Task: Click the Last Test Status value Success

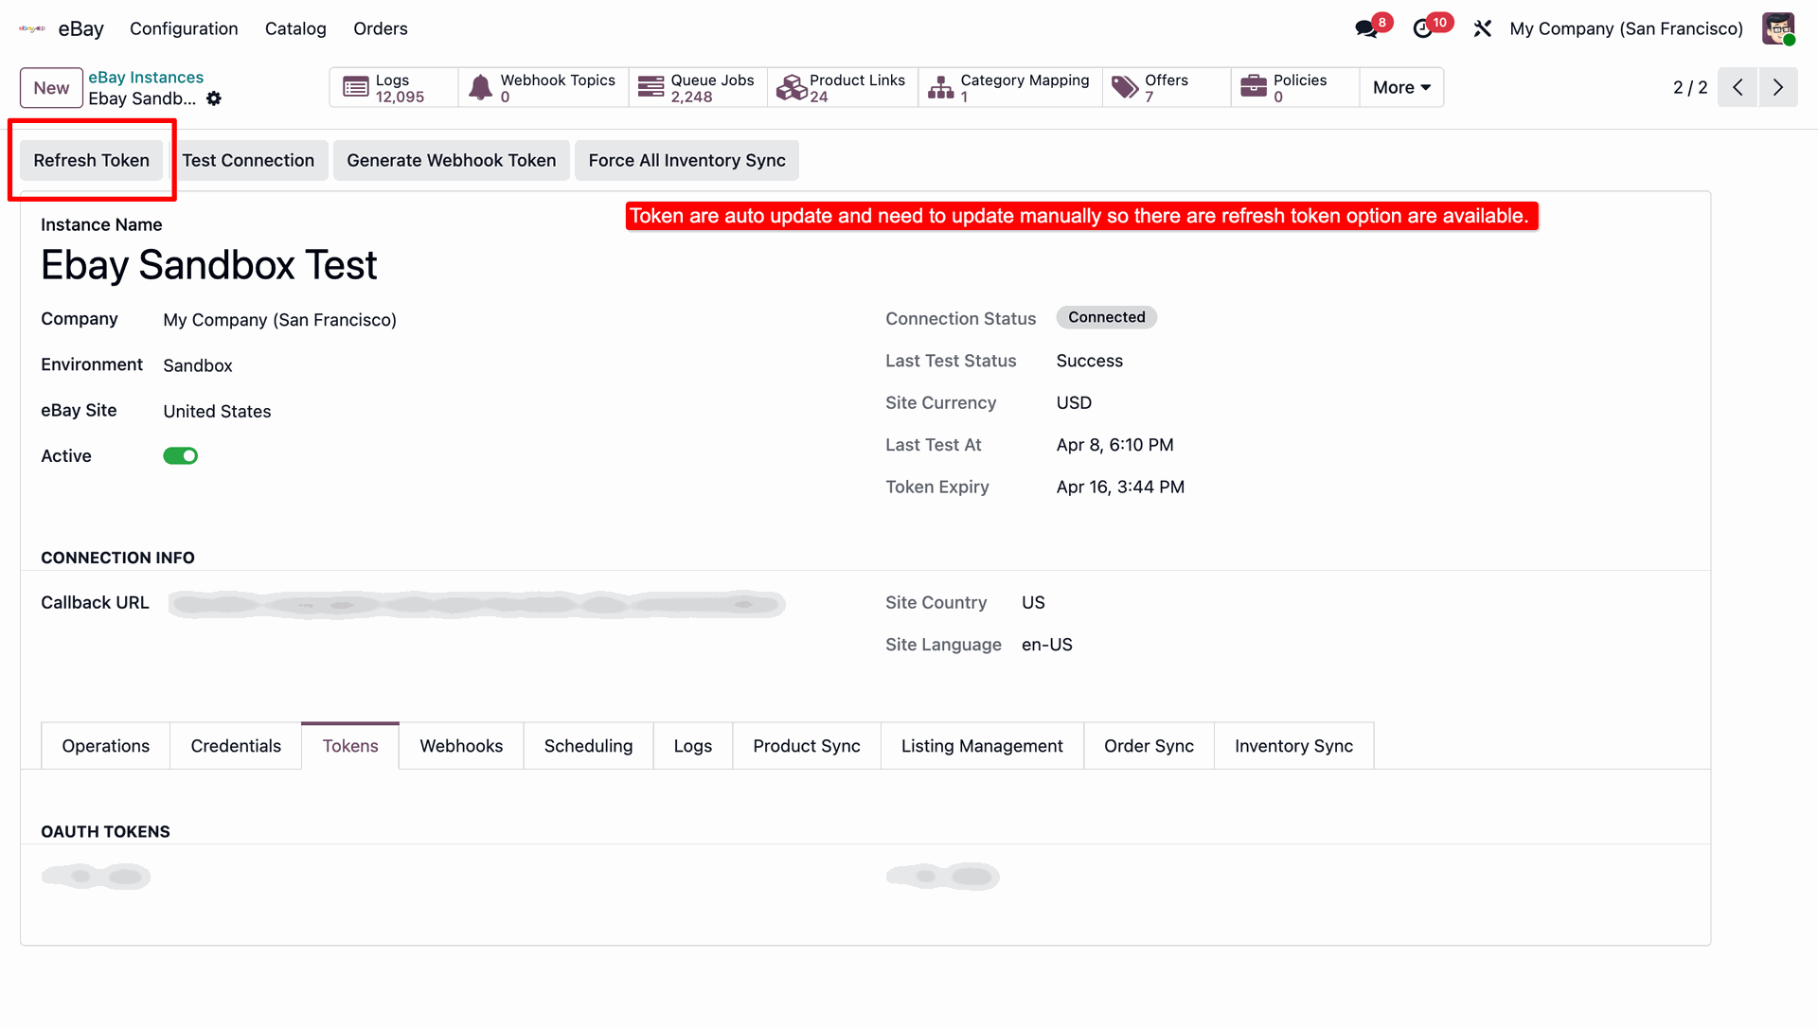Action: tap(1090, 362)
